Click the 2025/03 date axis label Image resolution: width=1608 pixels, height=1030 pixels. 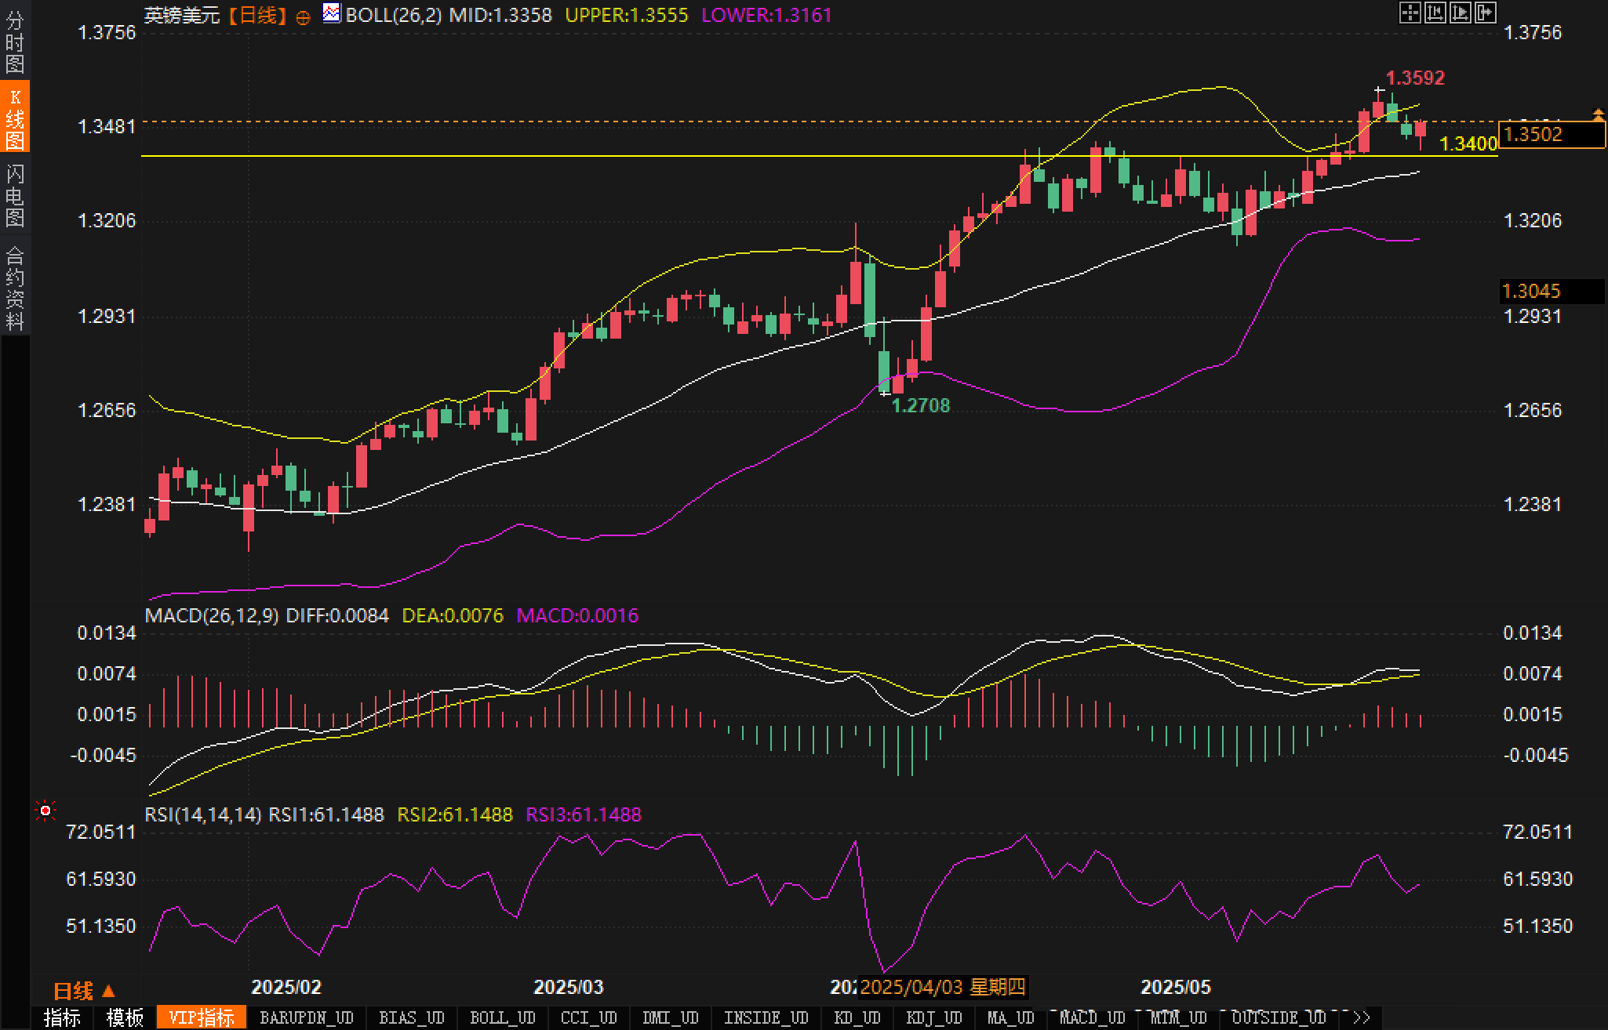569,987
